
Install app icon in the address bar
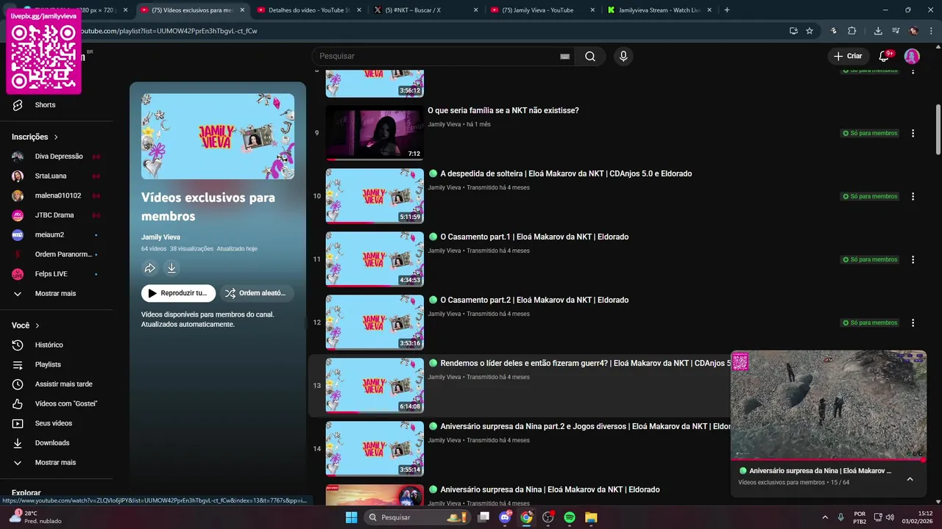793,31
